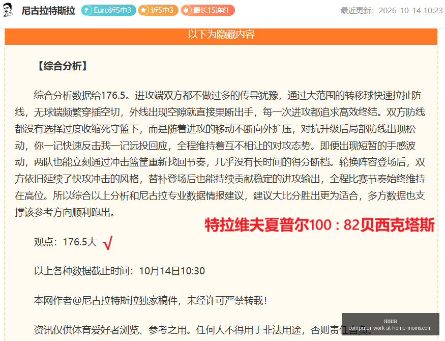Screen dimensions: 445x341
Task: Click the star icon in 近5中3 badge
Action: point(143,10)
